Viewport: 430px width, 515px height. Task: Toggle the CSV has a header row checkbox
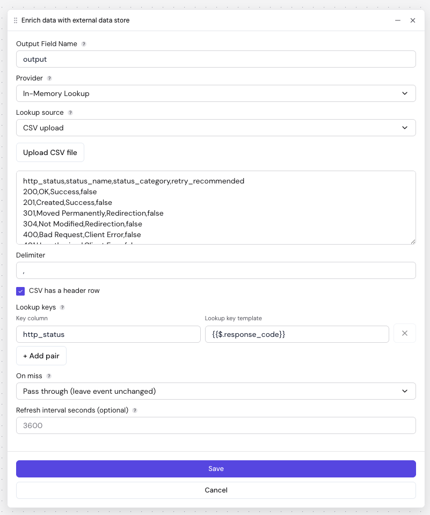pyautogui.click(x=20, y=291)
